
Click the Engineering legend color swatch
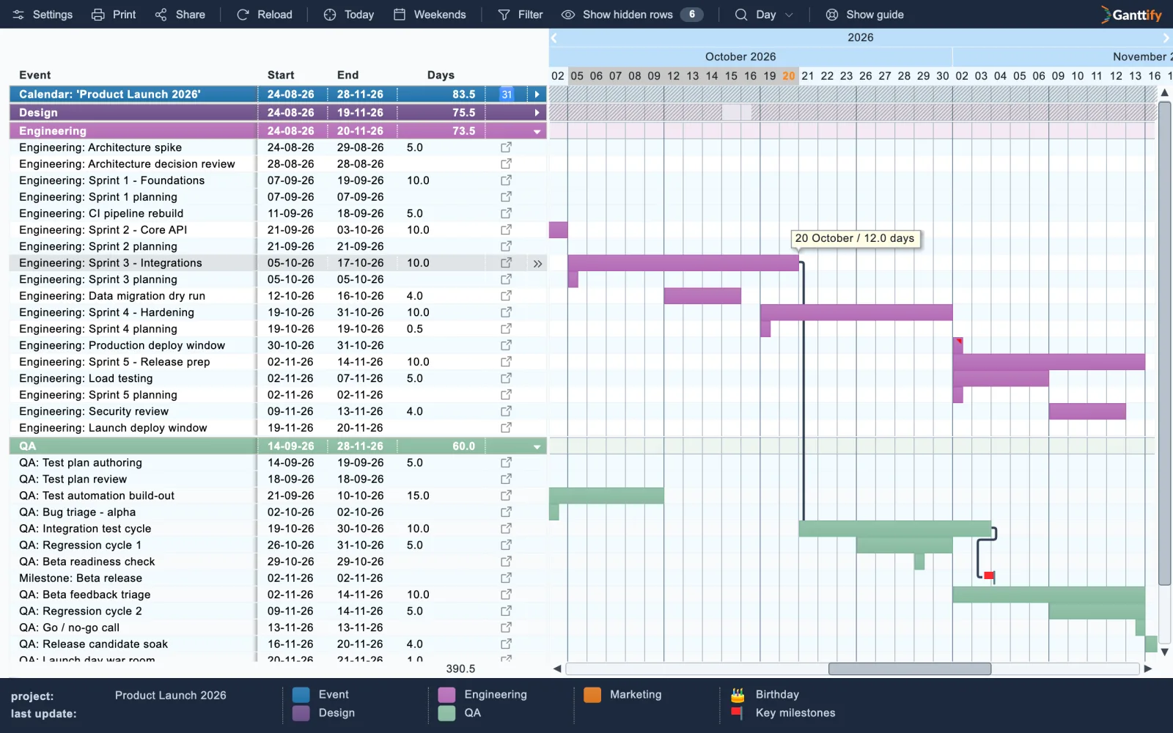click(x=446, y=695)
